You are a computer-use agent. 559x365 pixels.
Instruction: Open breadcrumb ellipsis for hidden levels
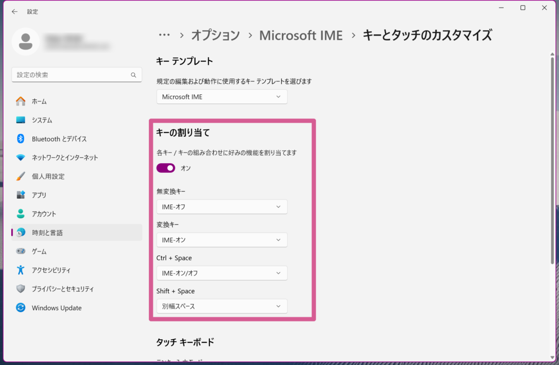[164, 35]
